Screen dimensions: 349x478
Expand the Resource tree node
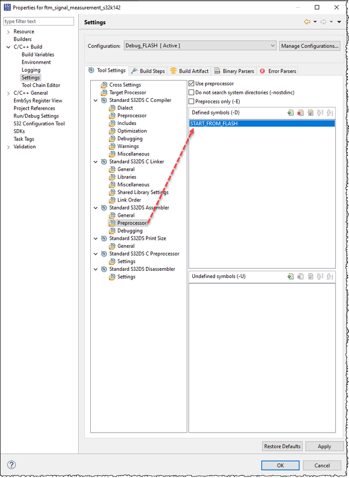(8, 32)
